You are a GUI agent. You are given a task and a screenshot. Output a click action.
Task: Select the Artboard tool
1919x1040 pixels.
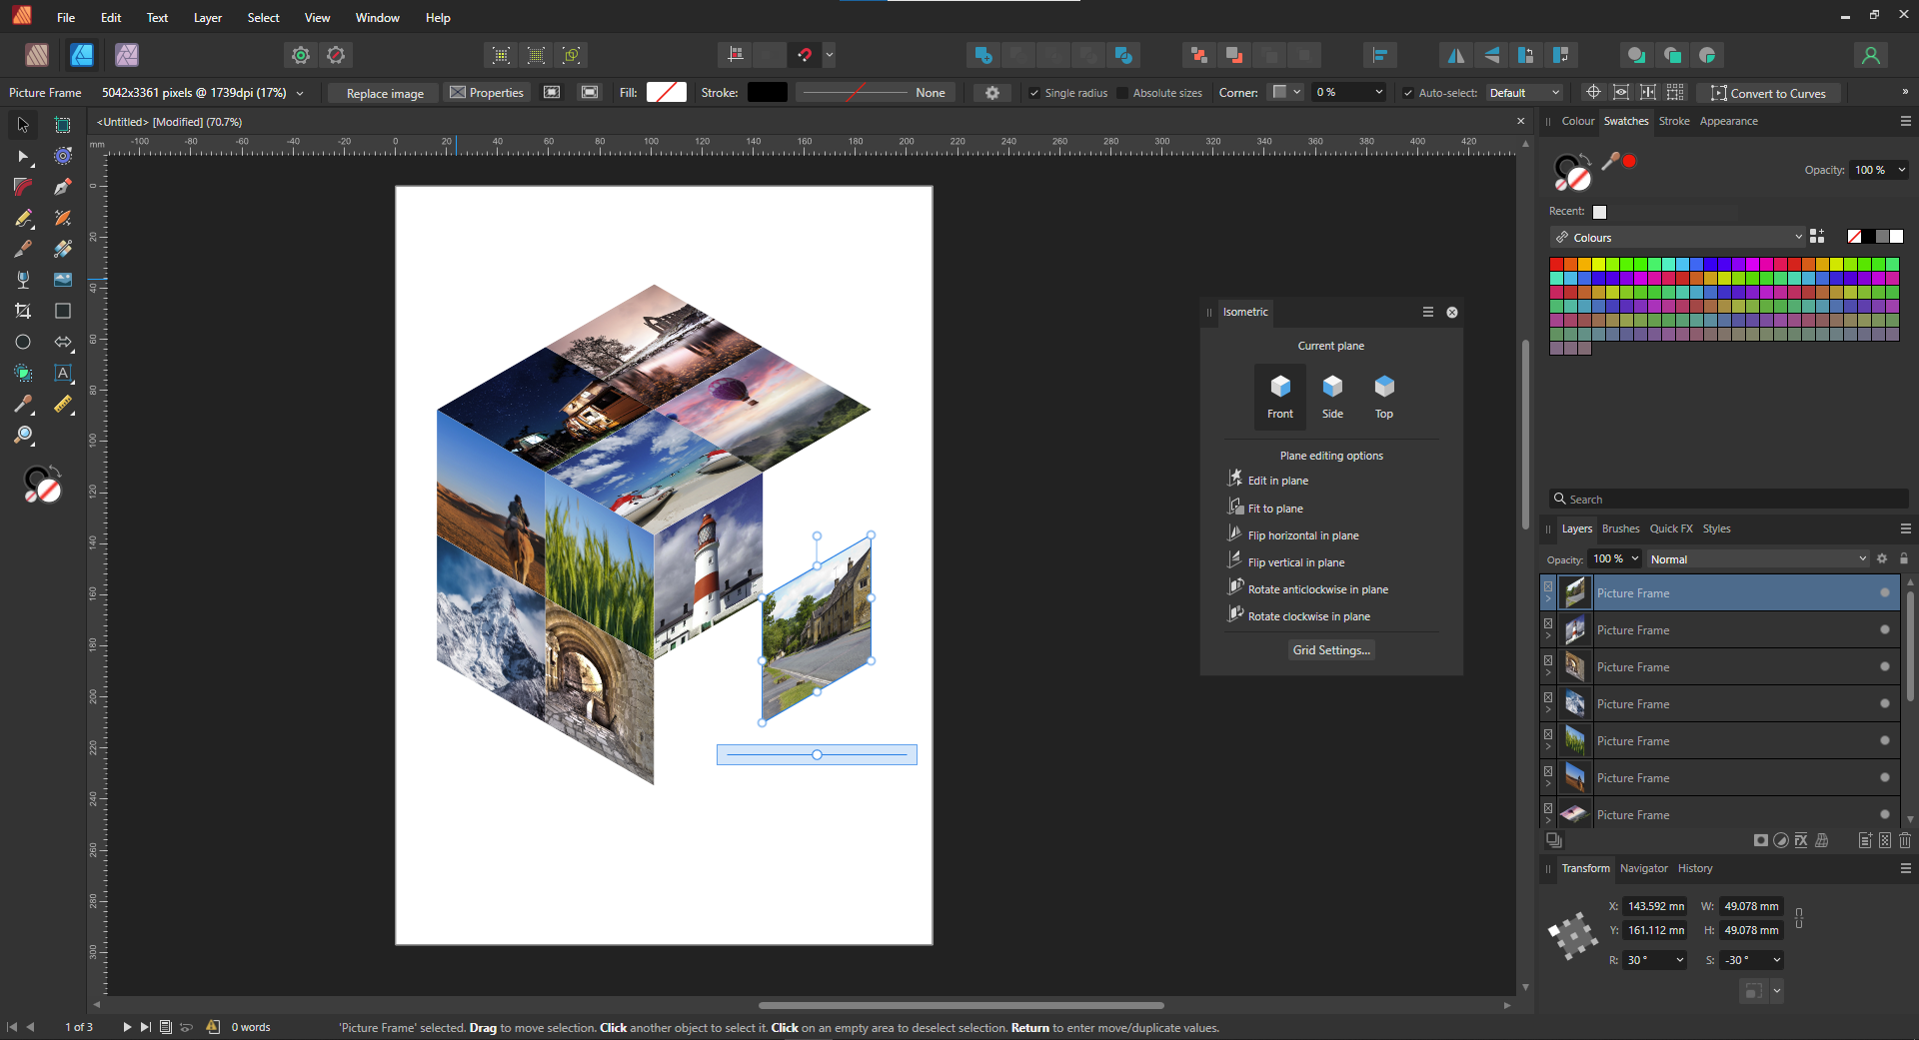63,125
